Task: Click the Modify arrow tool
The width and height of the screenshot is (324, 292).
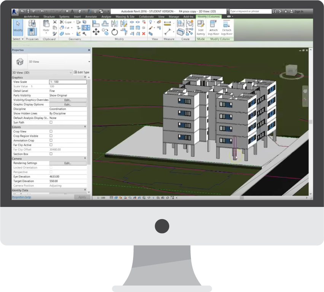Action: coord(18,27)
